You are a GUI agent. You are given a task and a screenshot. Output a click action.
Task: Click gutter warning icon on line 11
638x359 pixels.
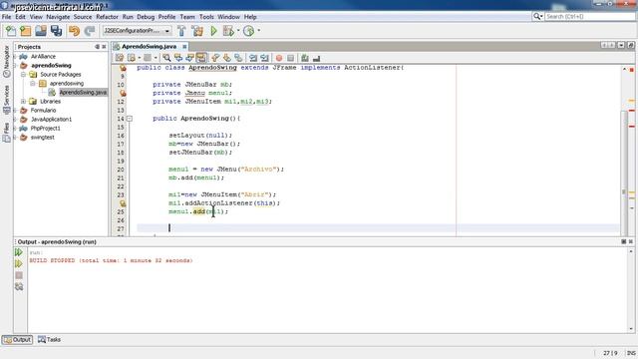coord(123,93)
